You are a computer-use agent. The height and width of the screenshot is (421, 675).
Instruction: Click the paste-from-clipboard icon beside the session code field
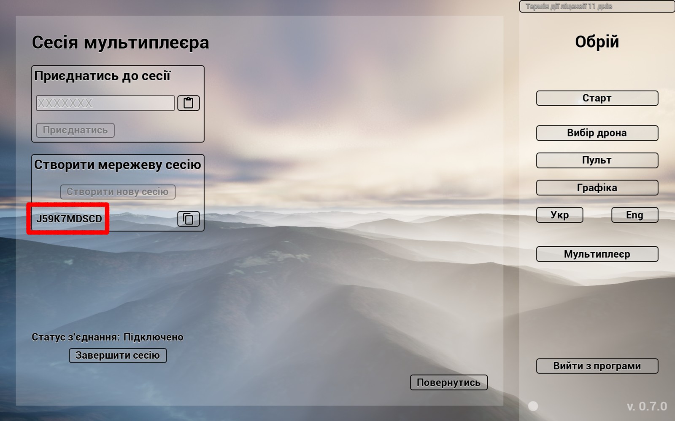188,103
